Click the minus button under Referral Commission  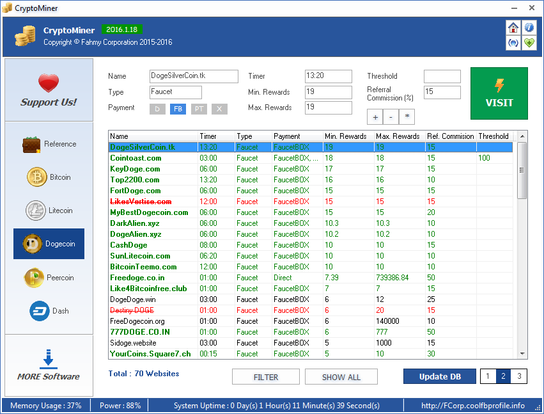[391, 117]
